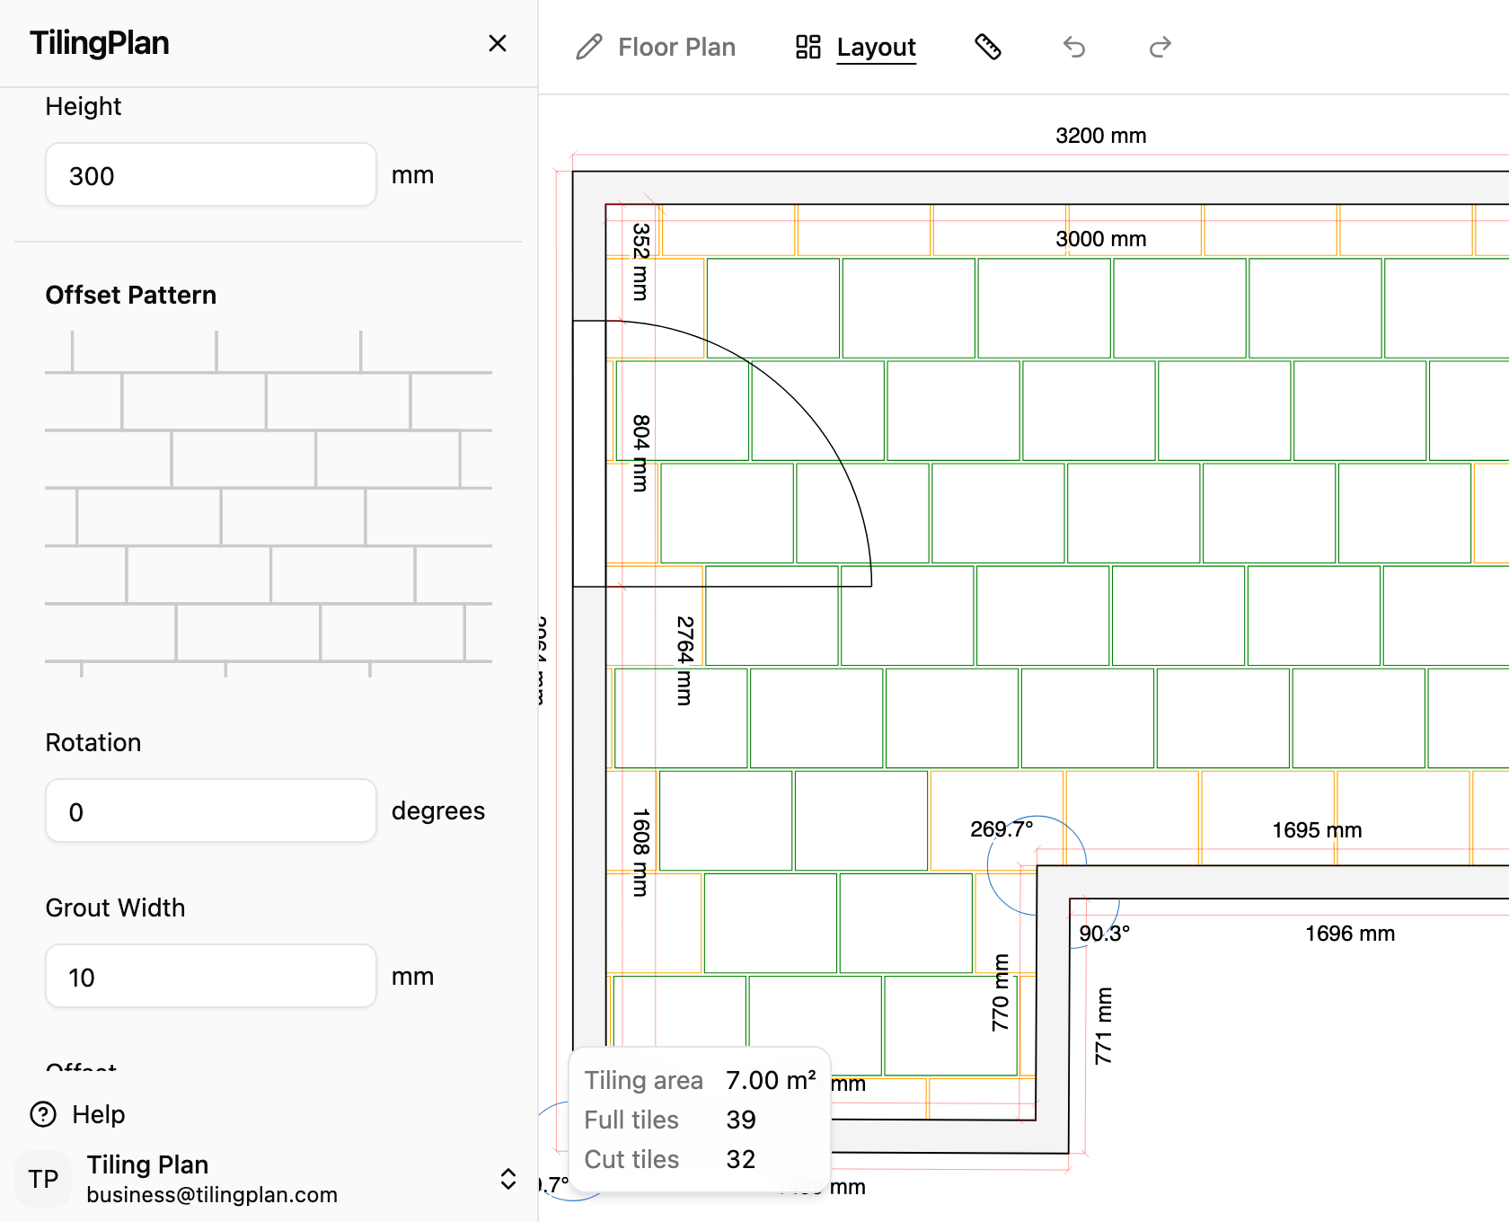Select the 269.7° angle label

click(x=1002, y=829)
